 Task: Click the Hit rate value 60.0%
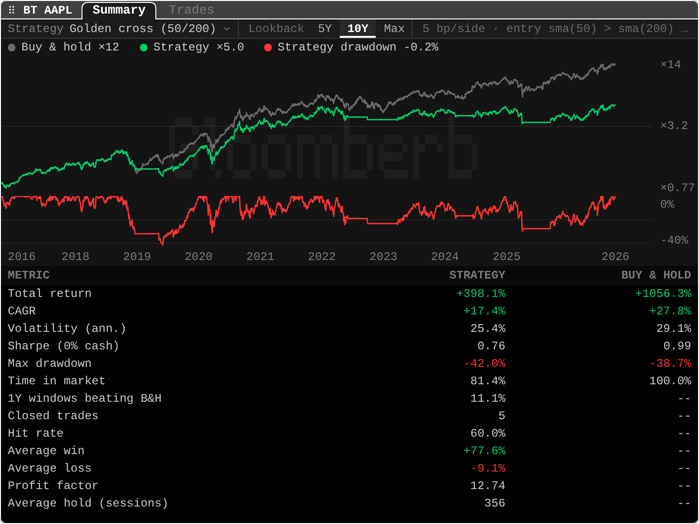point(488,433)
